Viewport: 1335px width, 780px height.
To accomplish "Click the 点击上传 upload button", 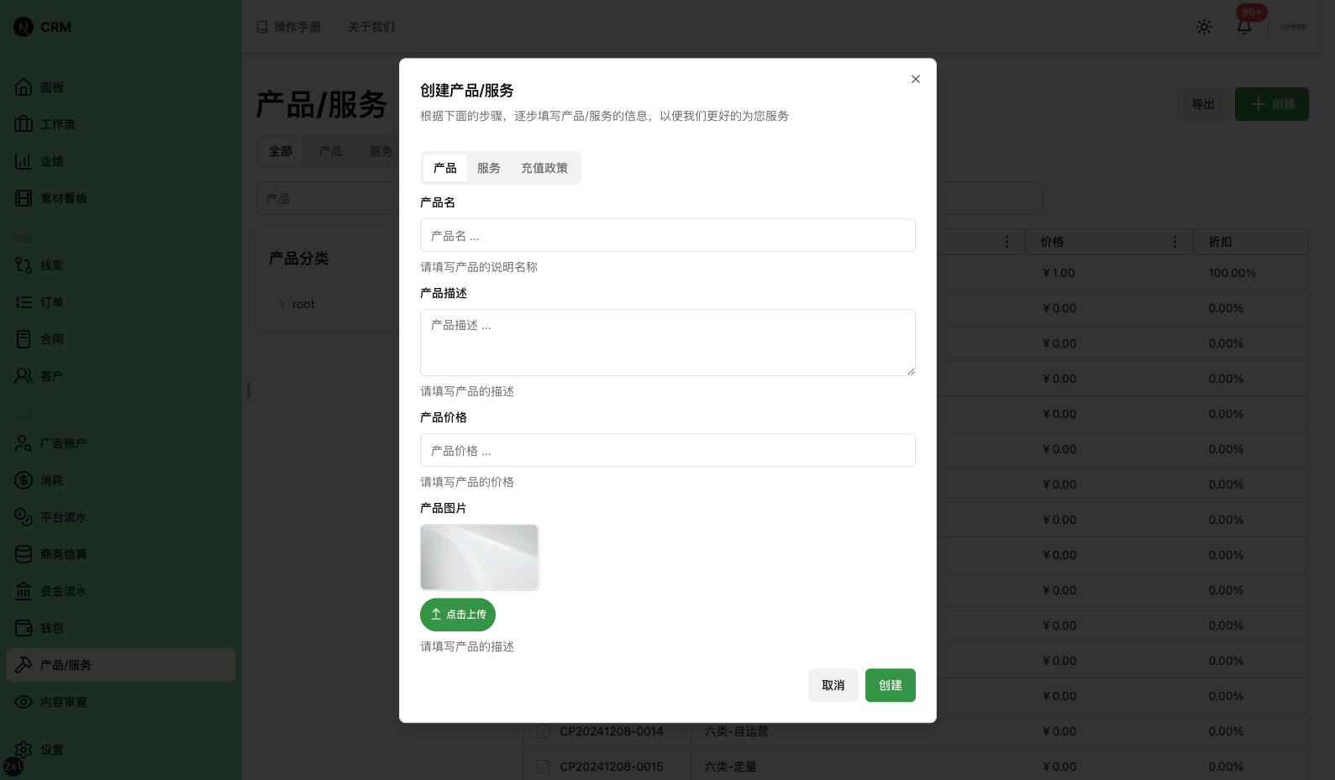I will click(458, 615).
